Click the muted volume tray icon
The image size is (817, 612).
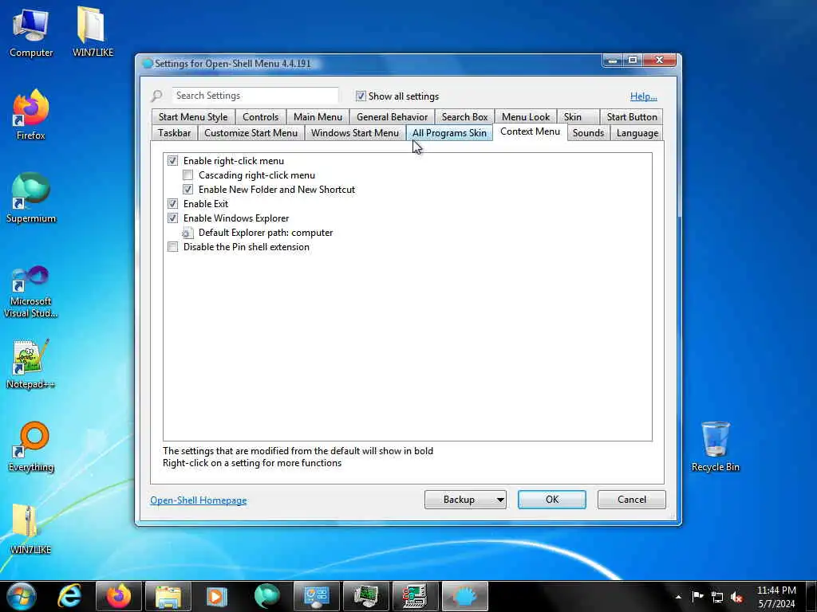point(736,597)
